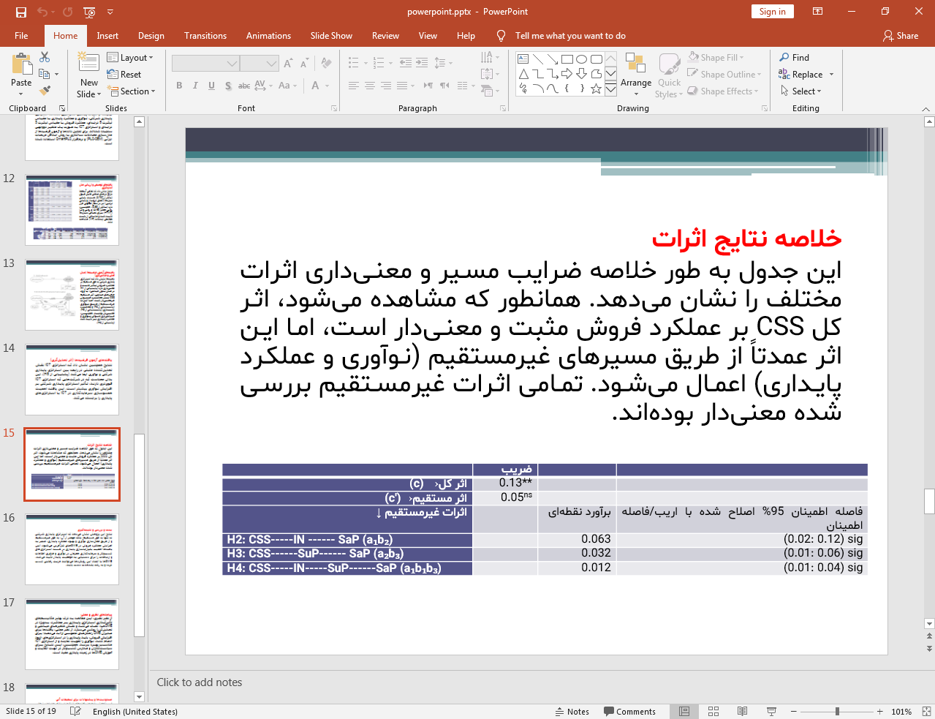
Task: Open the Insert ribbon tab
Action: point(107,36)
